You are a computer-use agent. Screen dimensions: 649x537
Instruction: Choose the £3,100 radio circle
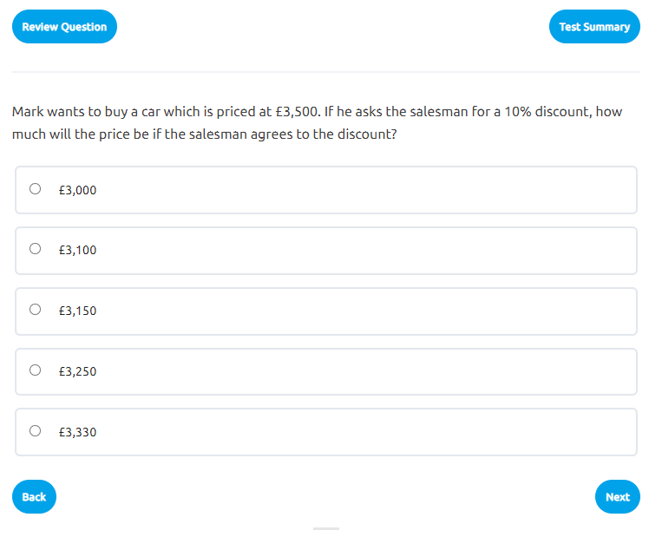pyautogui.click(x=35, y=249)
